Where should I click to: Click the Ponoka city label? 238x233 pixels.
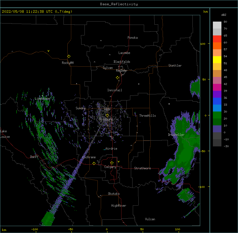tap(133, 38)
